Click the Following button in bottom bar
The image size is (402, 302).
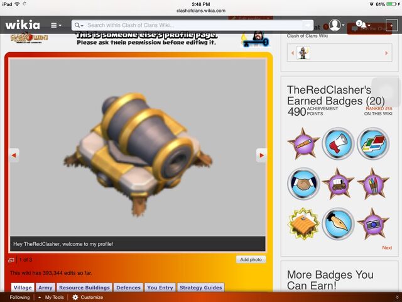click(19, 297)
